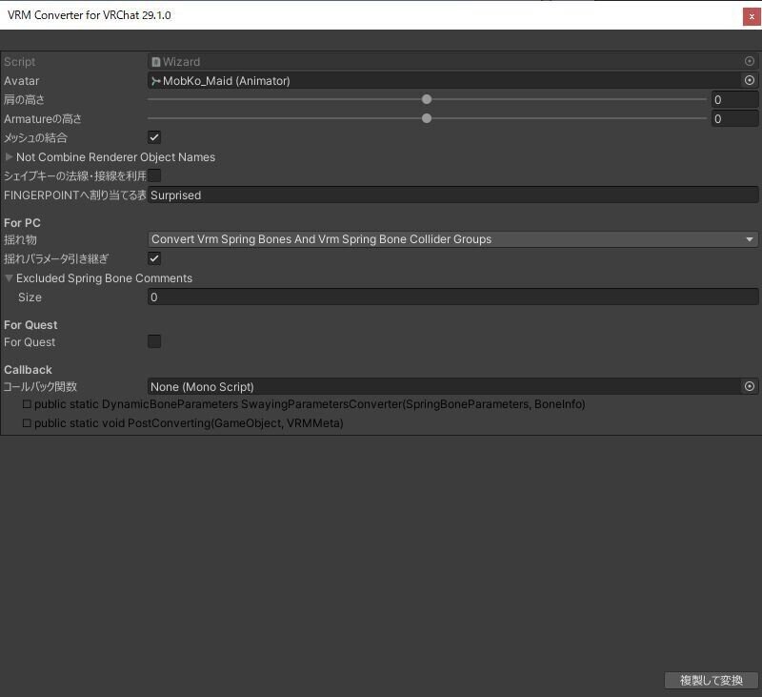Click the Callback header
The height and width of the screenshot is (697, 762).
(28, 370)
